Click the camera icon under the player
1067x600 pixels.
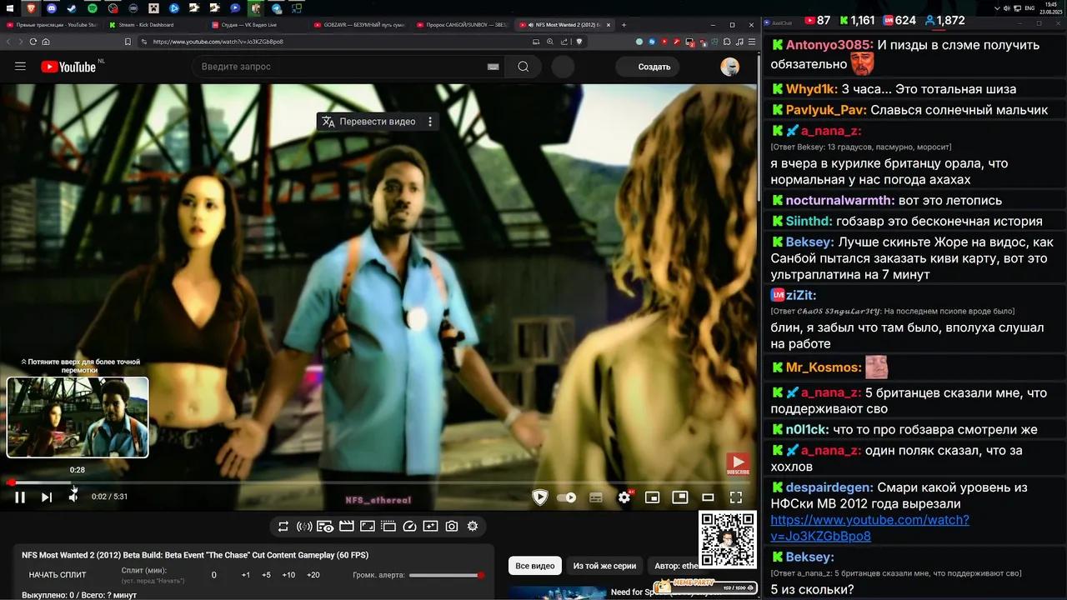(452, 527)
